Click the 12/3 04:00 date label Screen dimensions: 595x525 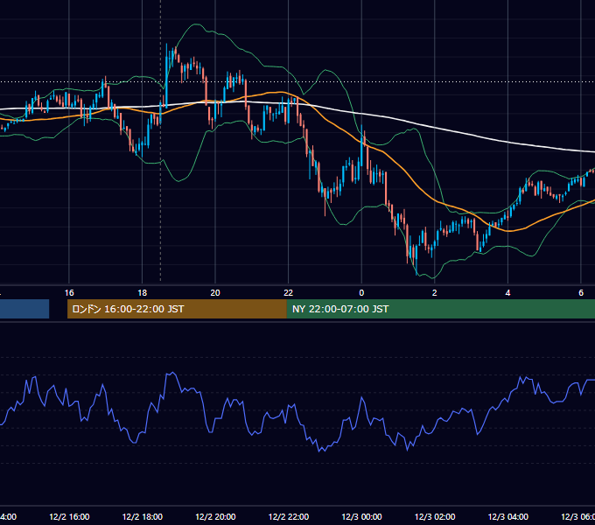(x=508, y=517)
